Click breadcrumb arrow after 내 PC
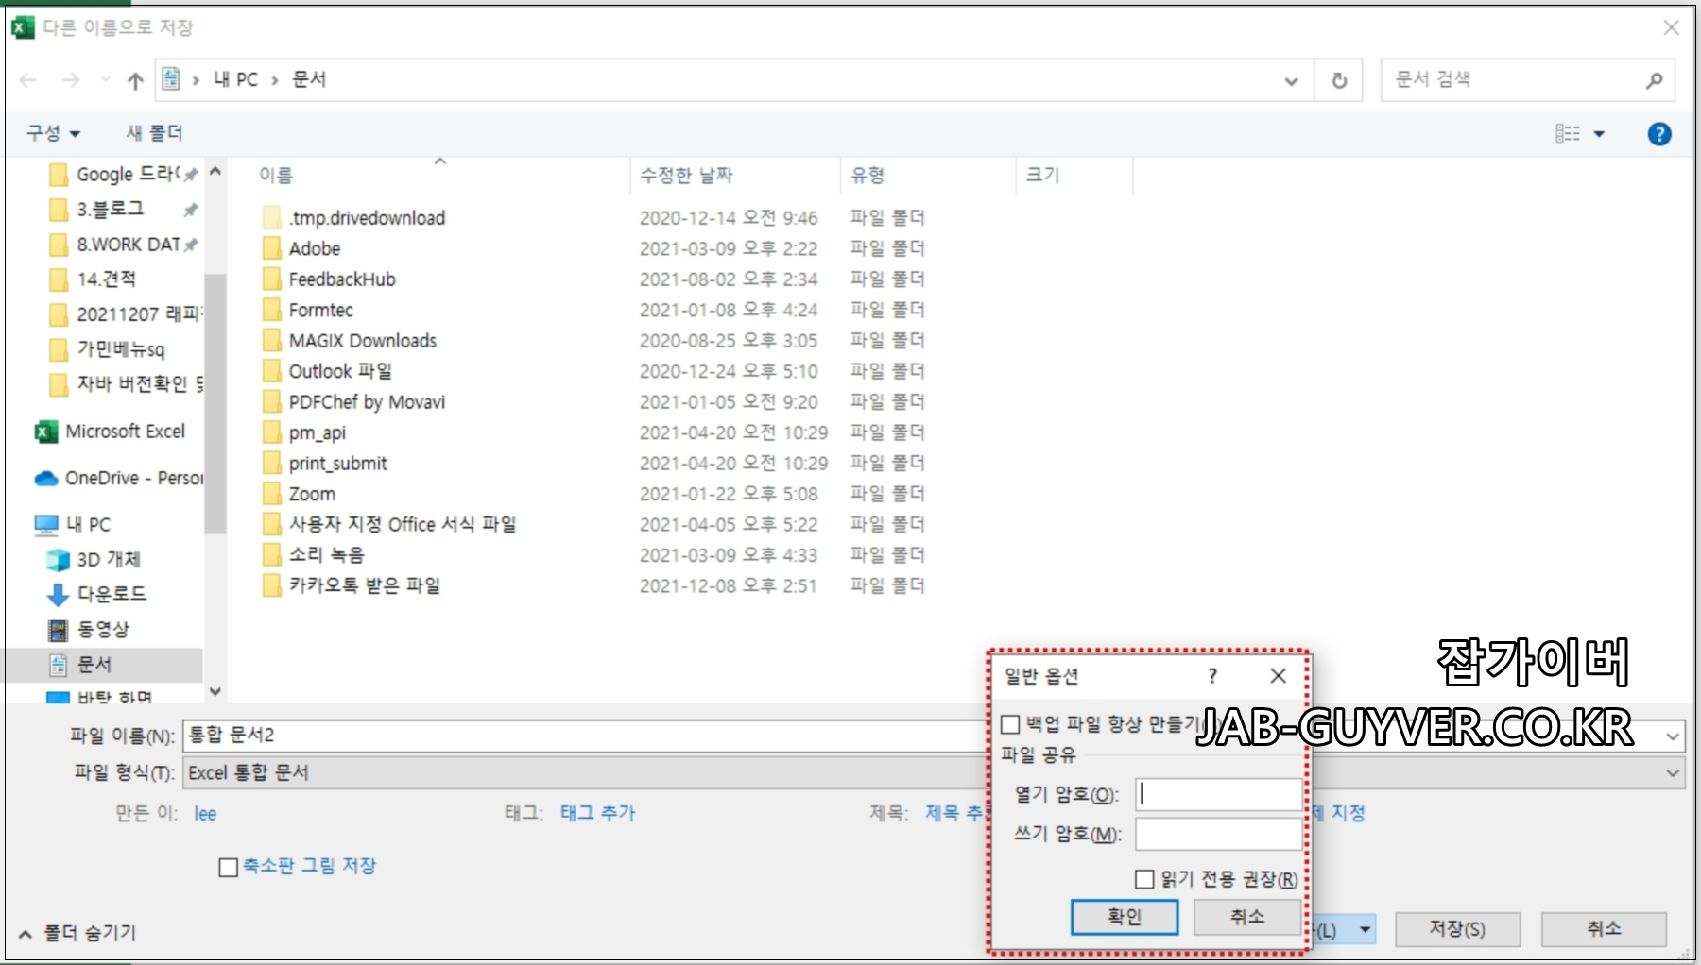Screen dimensions: 1701x965 (275, 80)
